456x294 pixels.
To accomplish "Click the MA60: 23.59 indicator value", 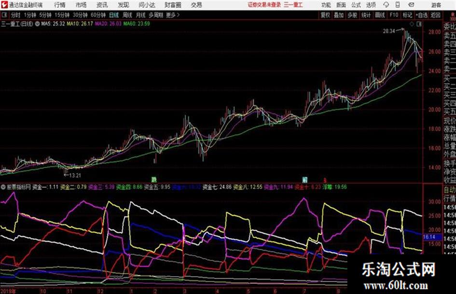I will (137, 24).
